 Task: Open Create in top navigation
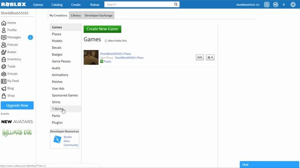pos(76,5)
